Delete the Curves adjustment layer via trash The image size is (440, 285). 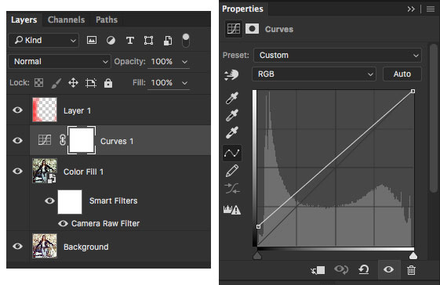pos(411,270)
